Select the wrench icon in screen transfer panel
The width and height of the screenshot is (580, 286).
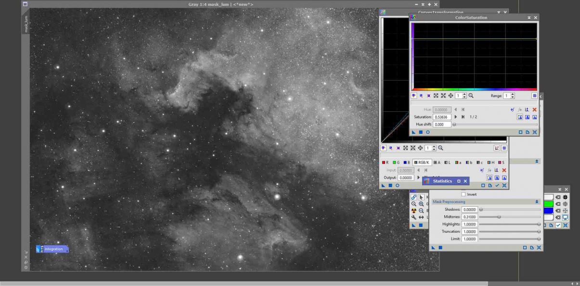(414, 217)
